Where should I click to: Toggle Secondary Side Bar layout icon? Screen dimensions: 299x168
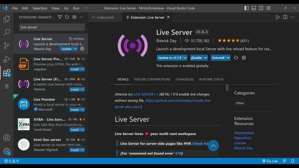tap(261, 8)
